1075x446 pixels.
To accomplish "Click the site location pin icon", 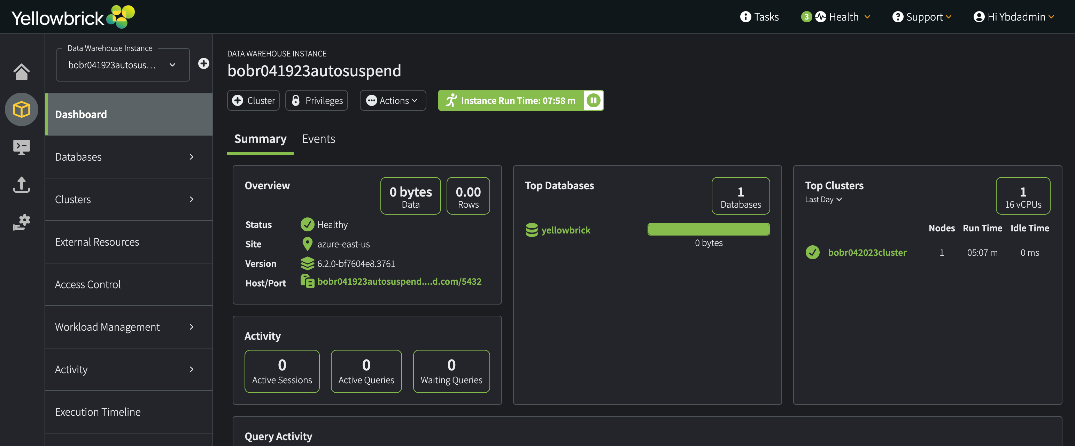I will pyautogui.click(x=307, y=244).
